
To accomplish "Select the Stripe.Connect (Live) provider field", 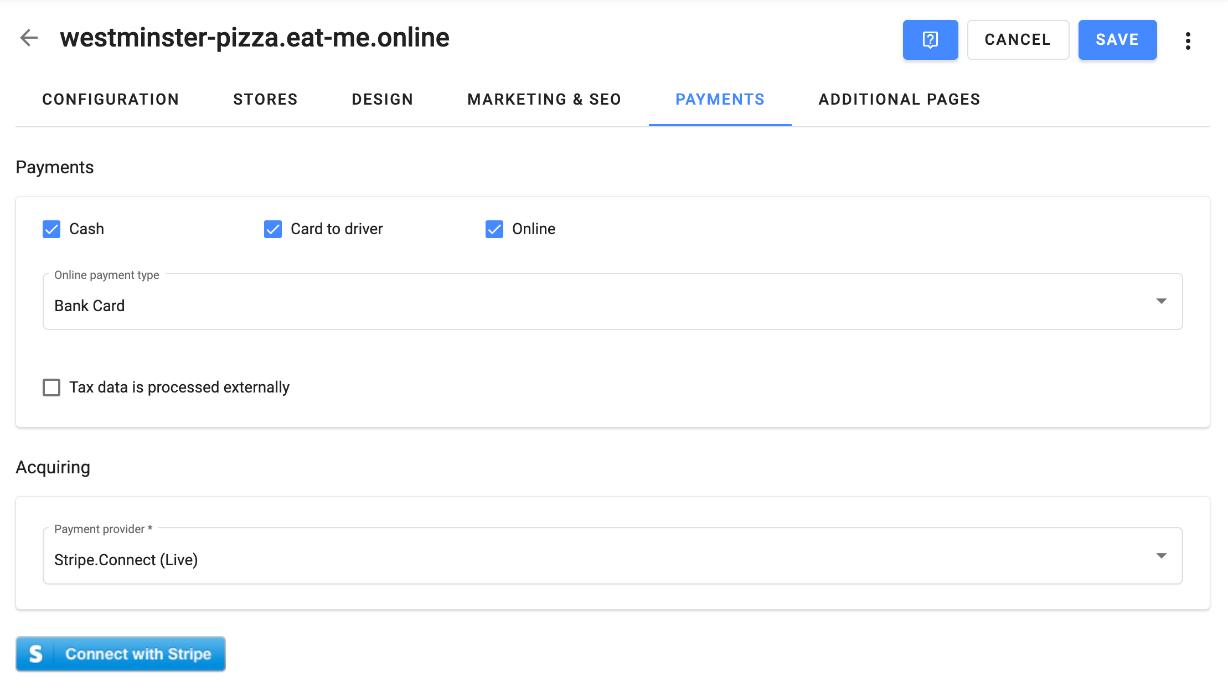I will tap(554, 559).
